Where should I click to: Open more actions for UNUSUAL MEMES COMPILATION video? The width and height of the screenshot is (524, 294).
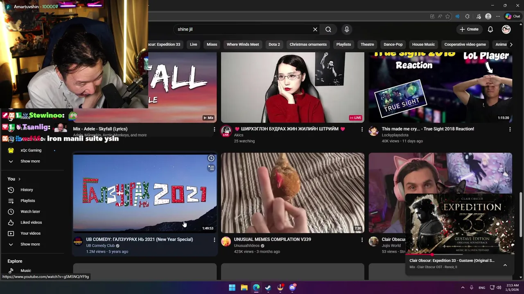362,240
